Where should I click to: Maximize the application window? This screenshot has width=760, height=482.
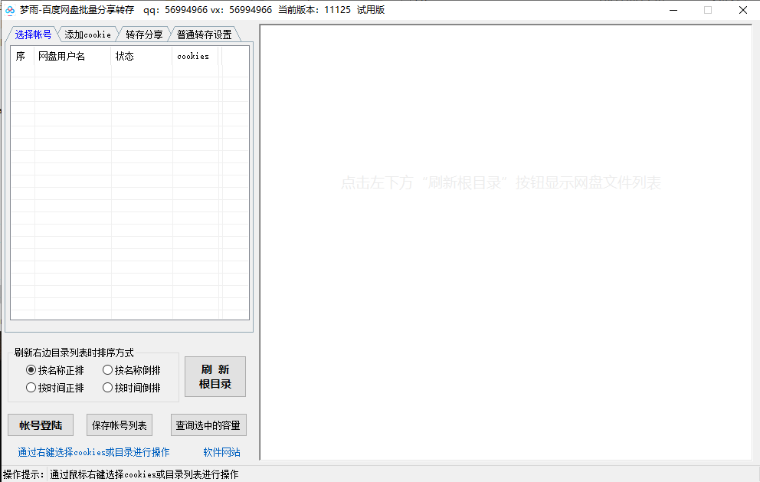[707, 10]
